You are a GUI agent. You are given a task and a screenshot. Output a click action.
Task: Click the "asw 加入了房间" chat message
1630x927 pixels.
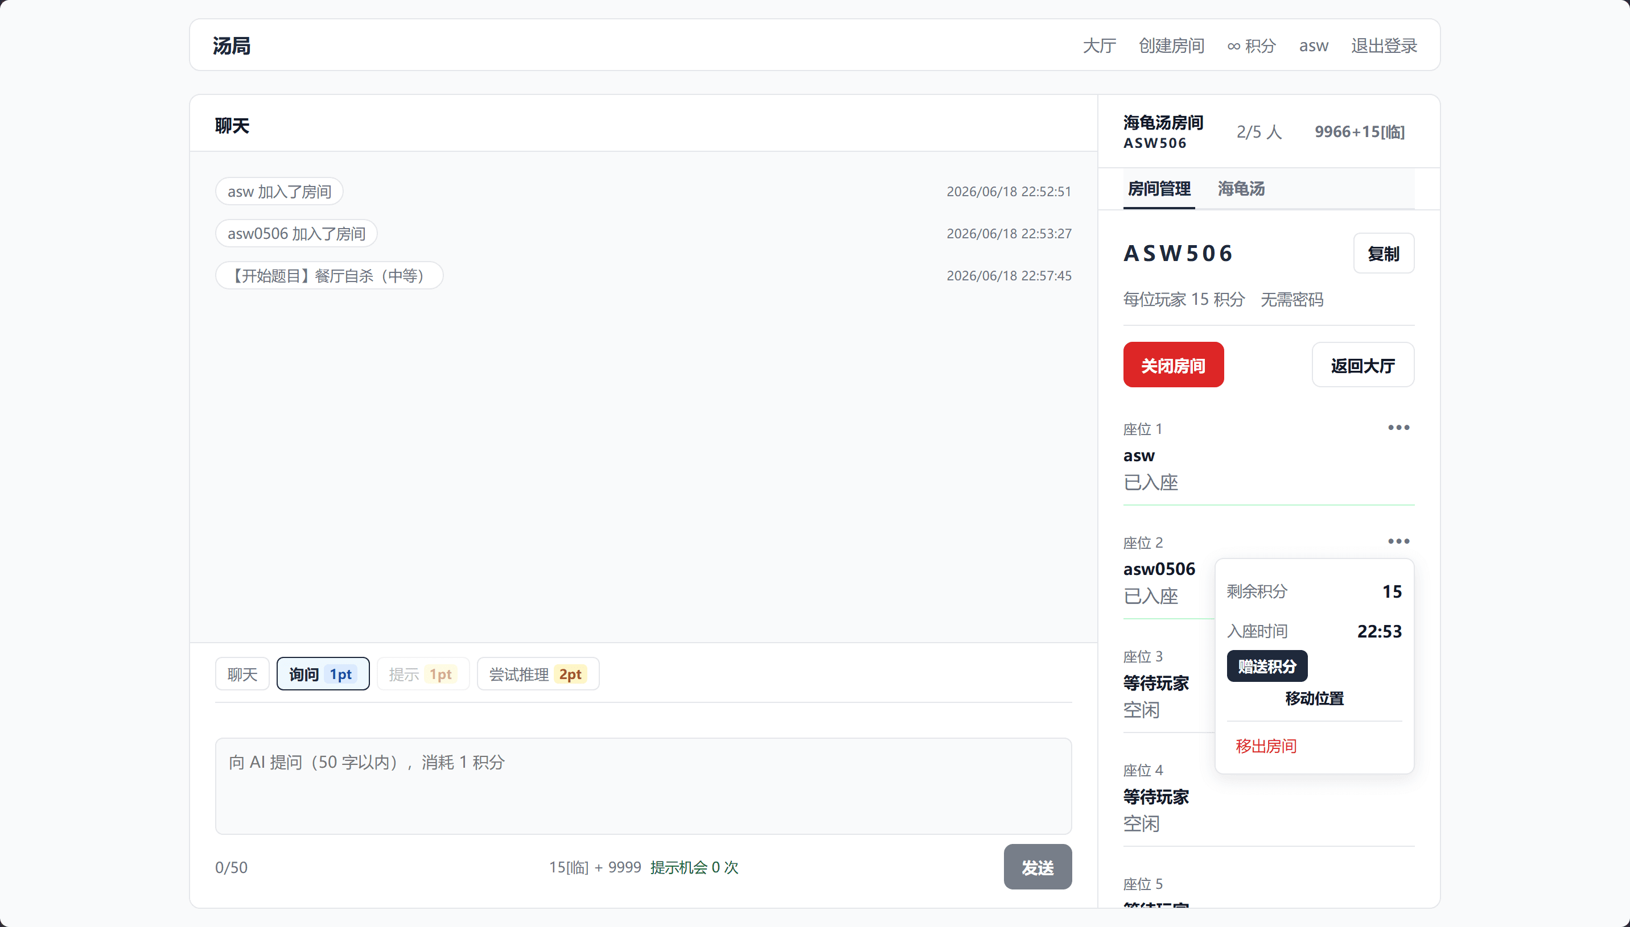click(x=279, y=191)
